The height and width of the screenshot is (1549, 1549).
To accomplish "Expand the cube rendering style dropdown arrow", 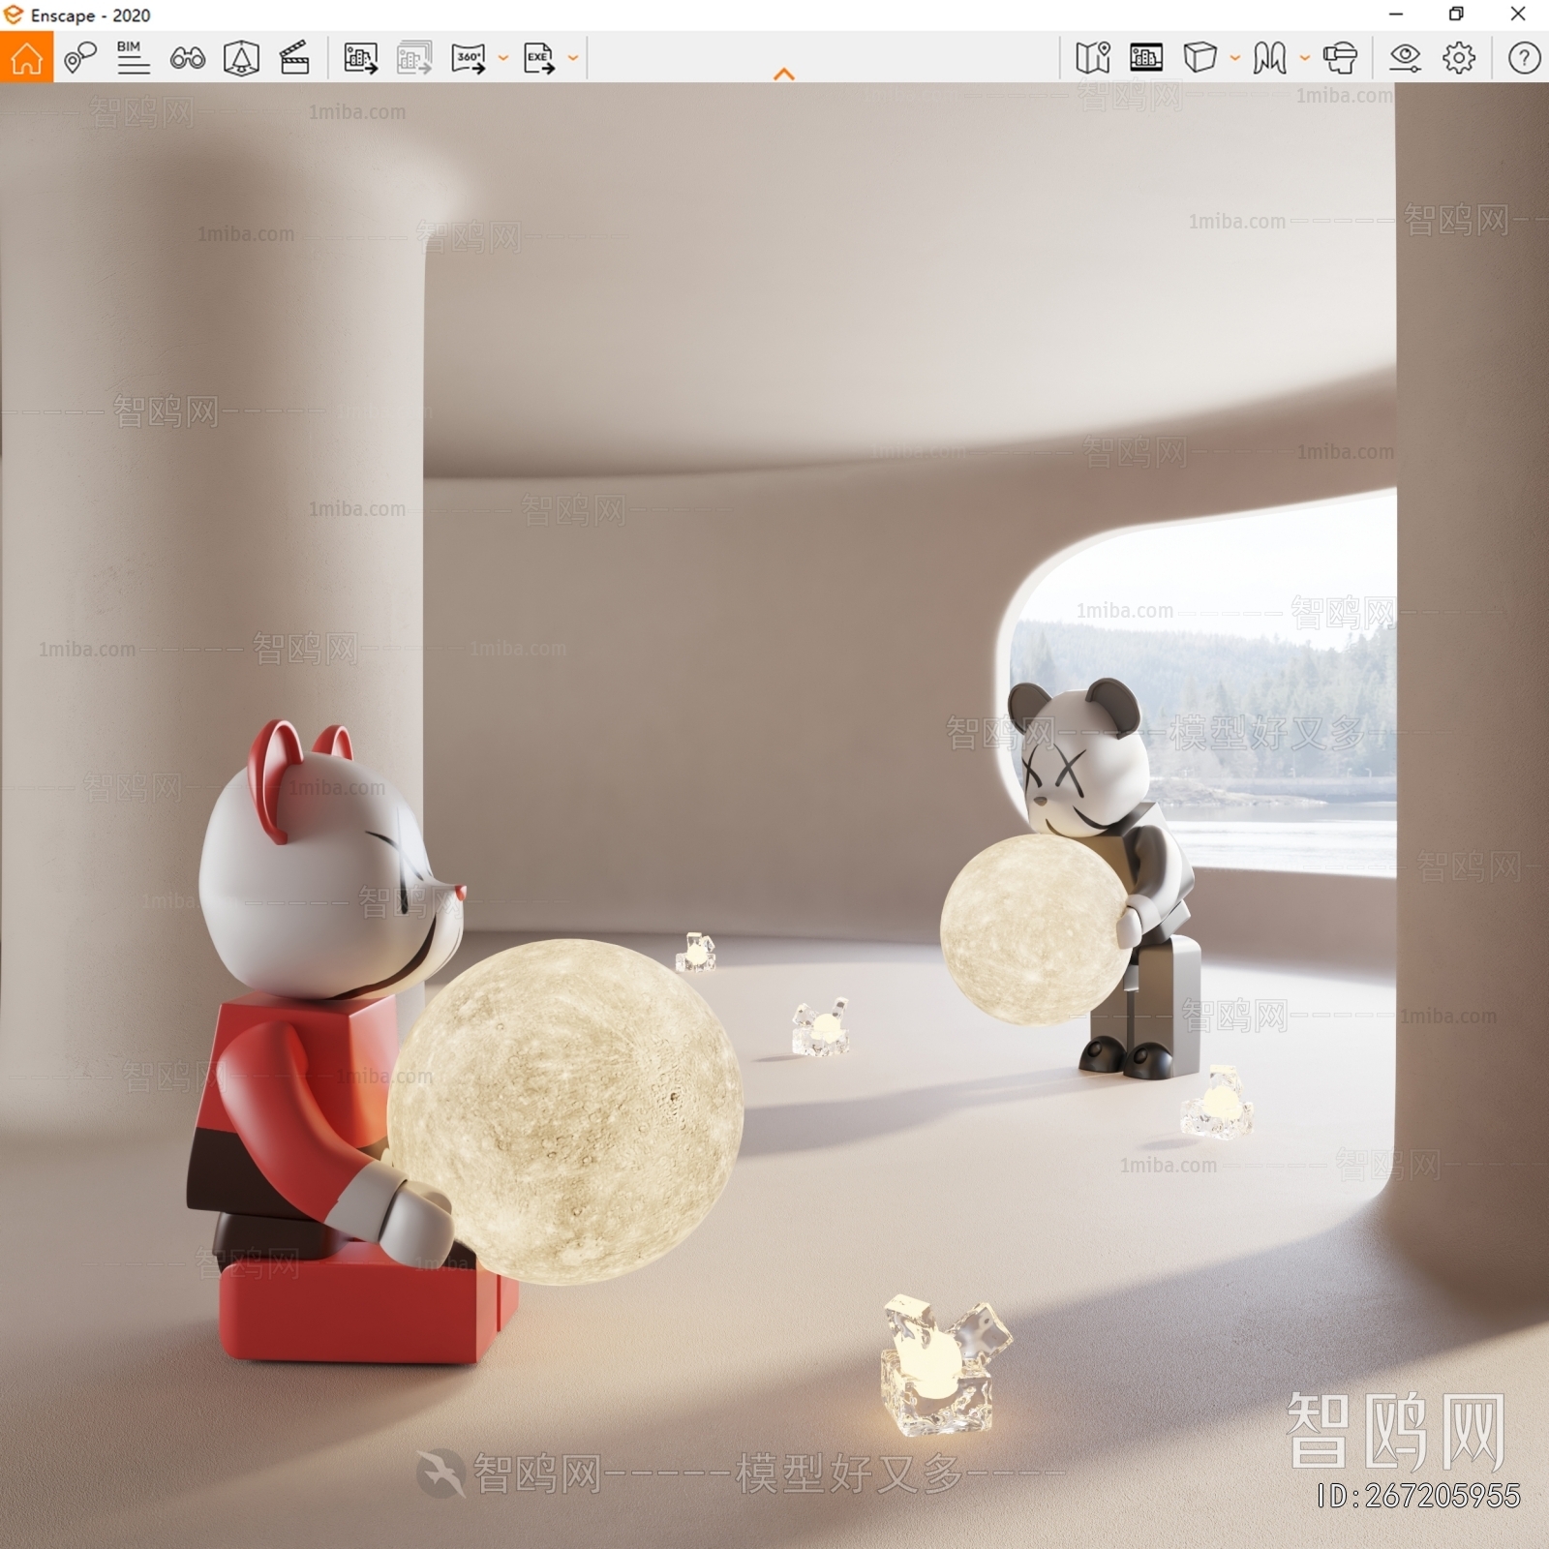I will coord(1234,58).
